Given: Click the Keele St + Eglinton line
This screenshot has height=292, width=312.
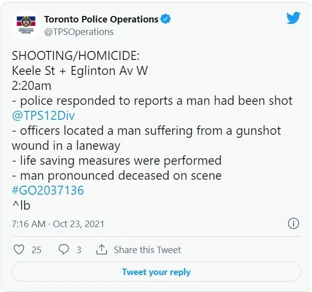Looking at the screenshot, I should [x=80, y=71].
